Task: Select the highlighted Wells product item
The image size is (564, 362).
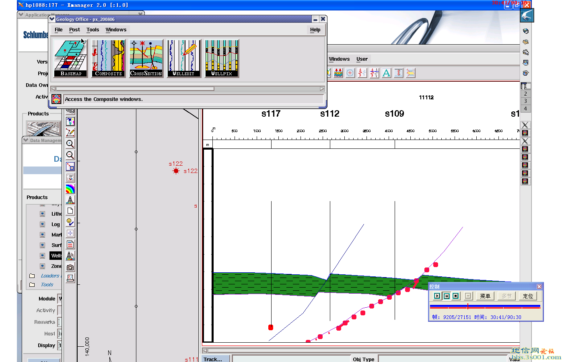Action: [x=56, y=256]
